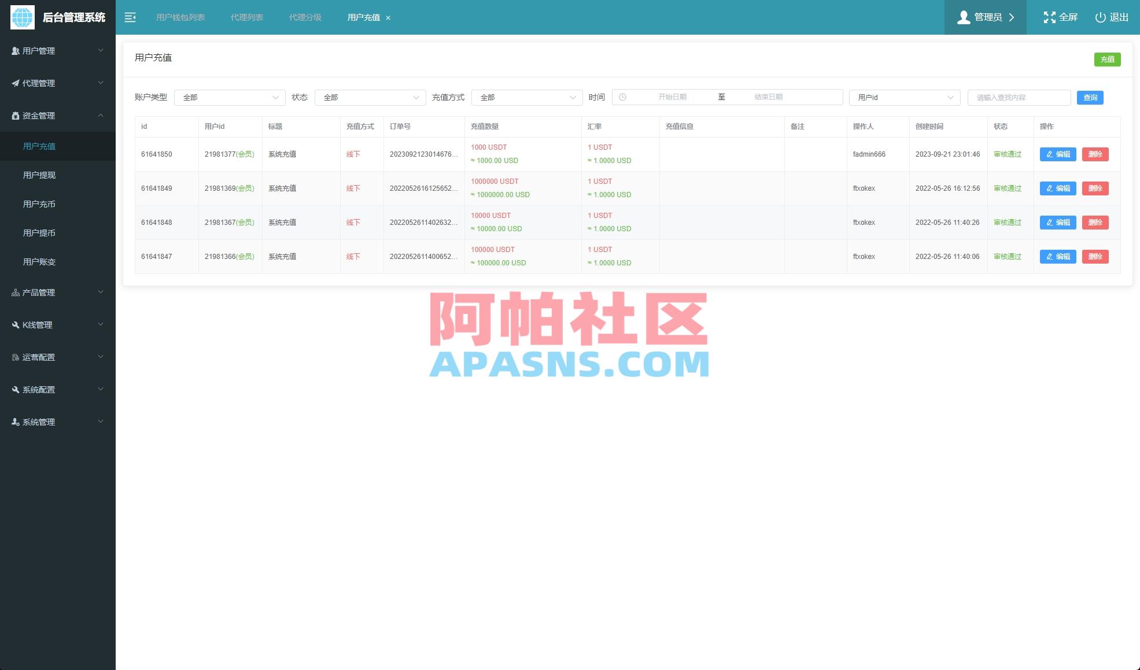Screen dimensions: 1140x670
Task: Click the green 充值 button
Action: tap(1107, 60)
